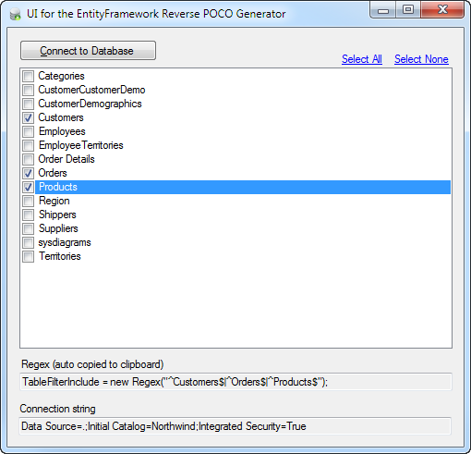
Task: Deselect the highlighted Products checkbox
Action: click(29, 187)
